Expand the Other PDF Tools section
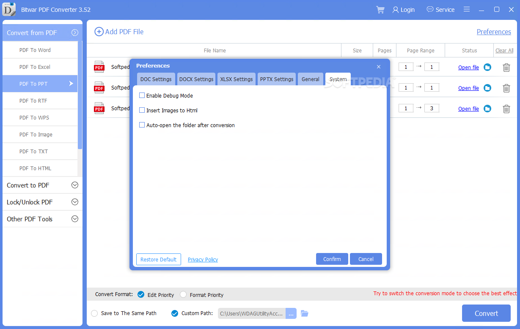The image size is (520, 329). [75, 219]
